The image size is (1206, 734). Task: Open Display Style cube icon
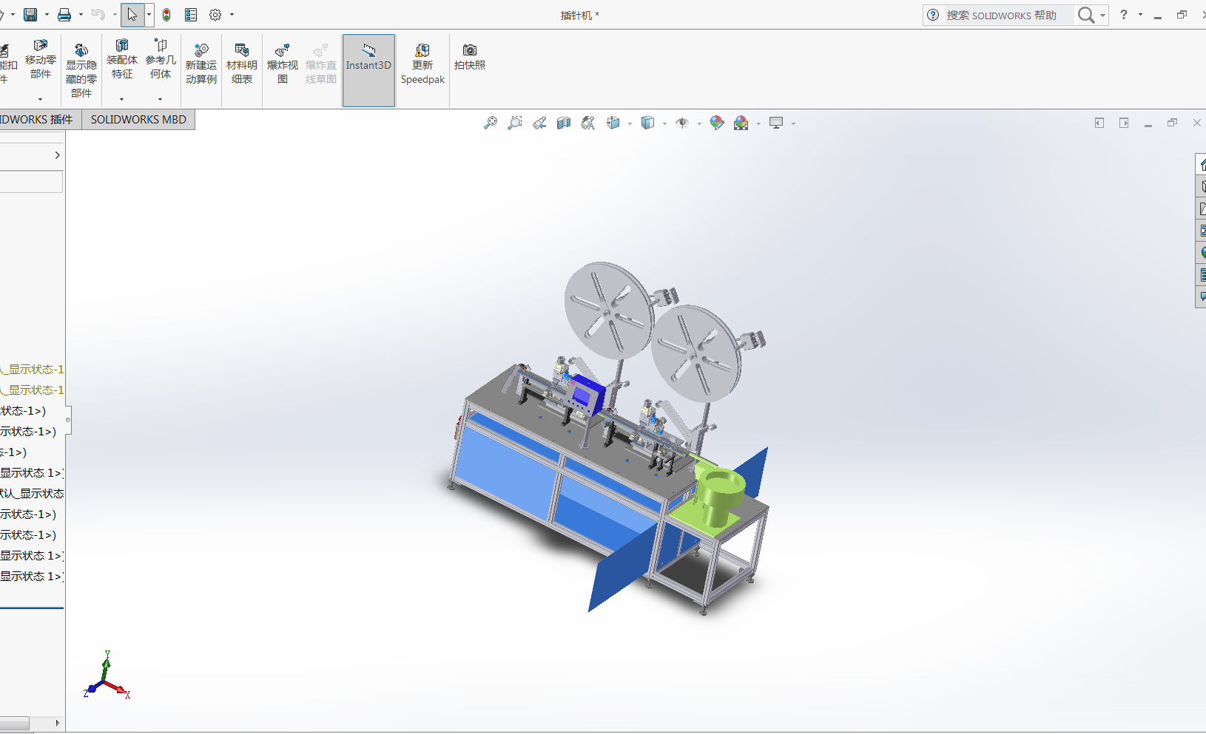(648, 123)
